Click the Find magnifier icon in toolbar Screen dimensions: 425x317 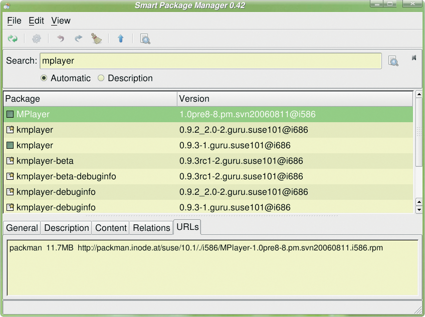point(145,39)
